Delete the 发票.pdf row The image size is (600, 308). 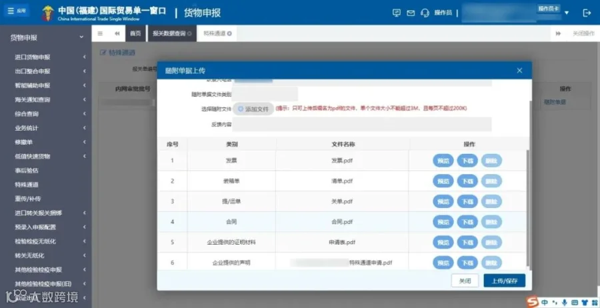(491, 161)
